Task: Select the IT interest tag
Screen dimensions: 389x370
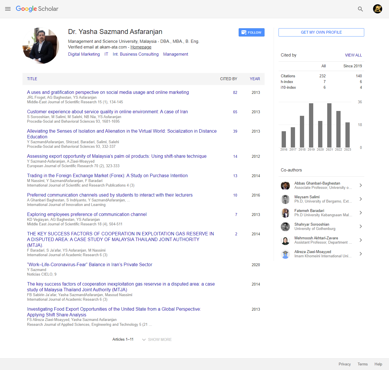Action: point(106,54)
